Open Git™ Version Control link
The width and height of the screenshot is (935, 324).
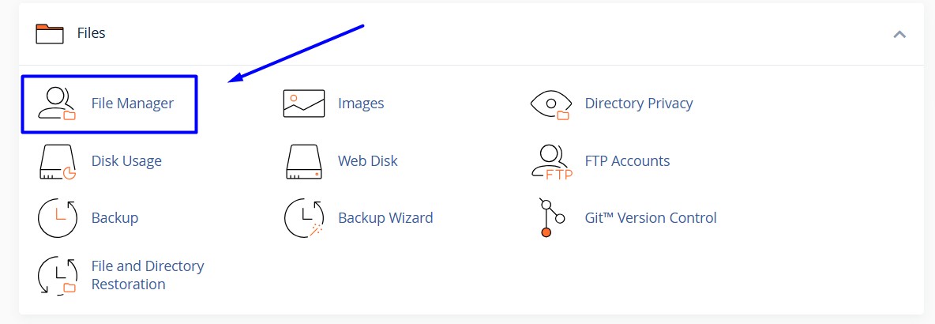[650, 218]
